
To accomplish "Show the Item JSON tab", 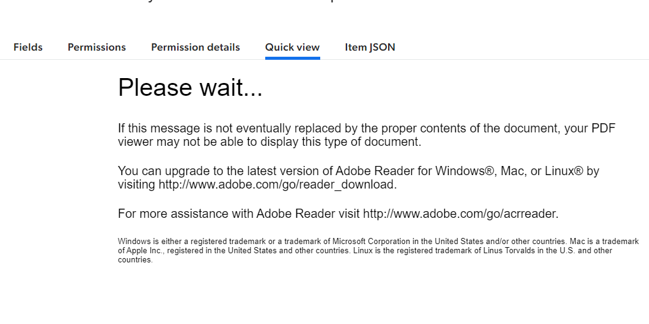I will pyautogui.click(x=370, y=47).
